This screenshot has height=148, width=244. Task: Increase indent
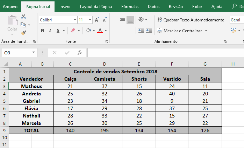tap(149, 31)
